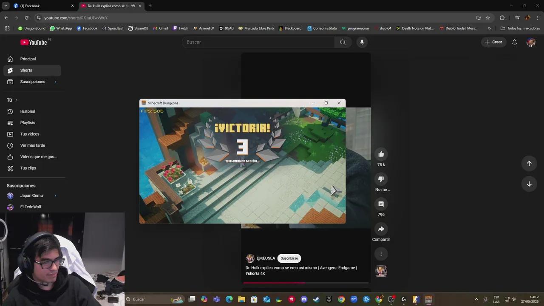Open Historial in the sidebar
The image size is (544, 306).
point(32,111)
